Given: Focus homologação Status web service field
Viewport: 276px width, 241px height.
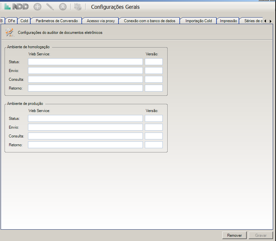Looking at the screenshot, I should pyautogui.click(x=85, y=62).
